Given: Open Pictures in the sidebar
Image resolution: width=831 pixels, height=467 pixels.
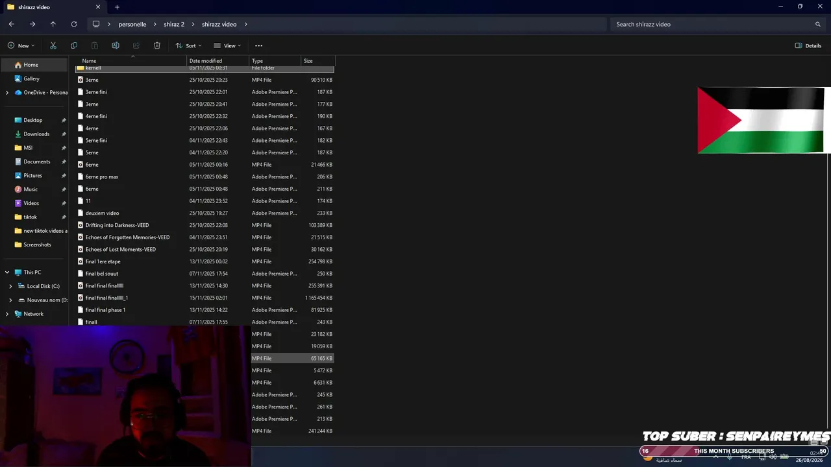Looking at the screenshot, I should coord(32,176).
